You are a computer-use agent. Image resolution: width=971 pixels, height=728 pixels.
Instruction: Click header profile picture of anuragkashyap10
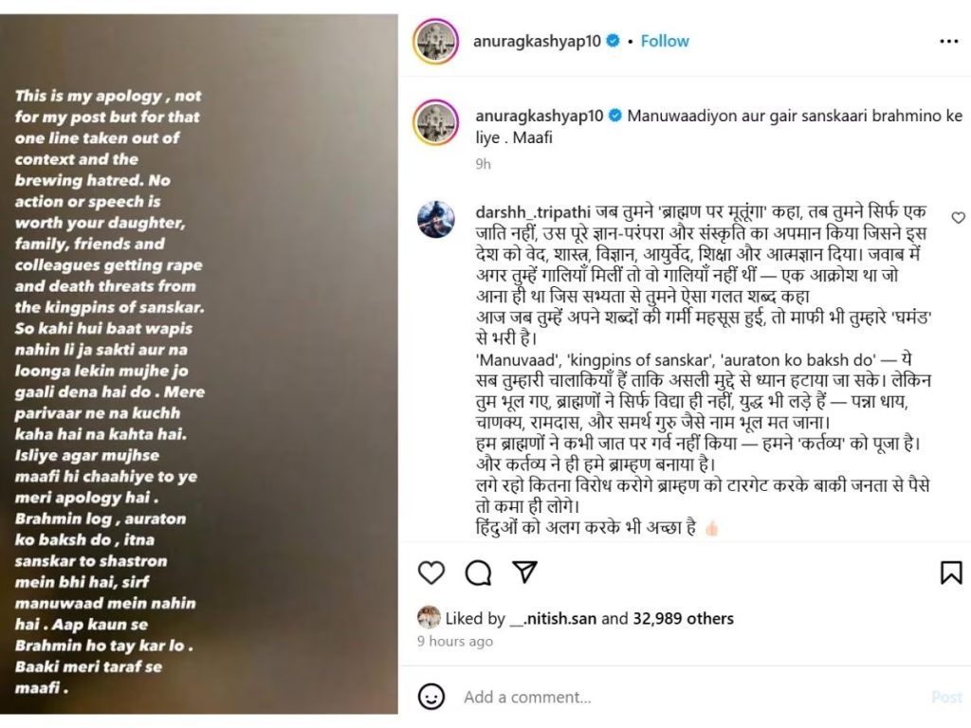pyautogui.click(x=436, y=42)
